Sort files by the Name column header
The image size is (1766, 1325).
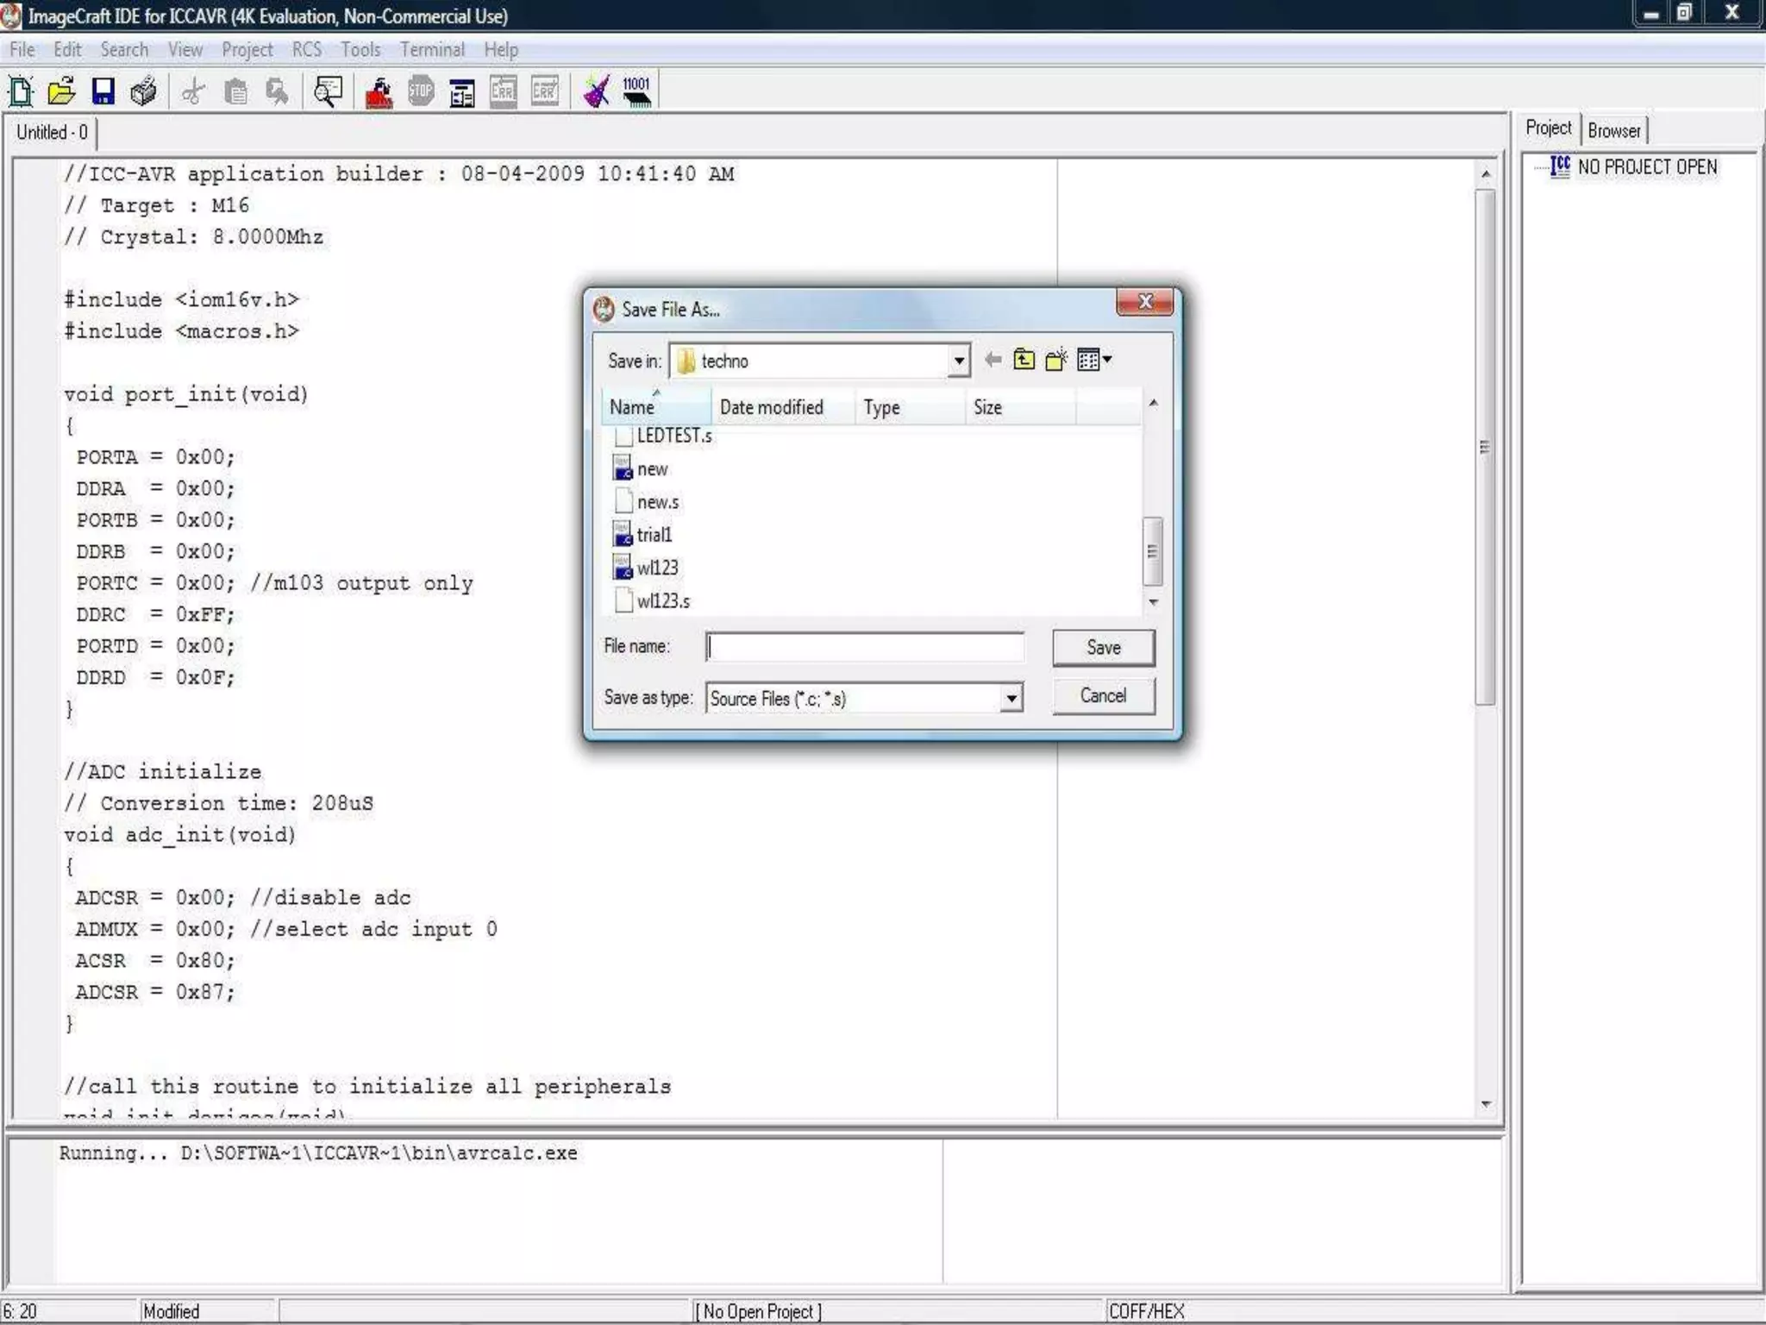point(657,406)
